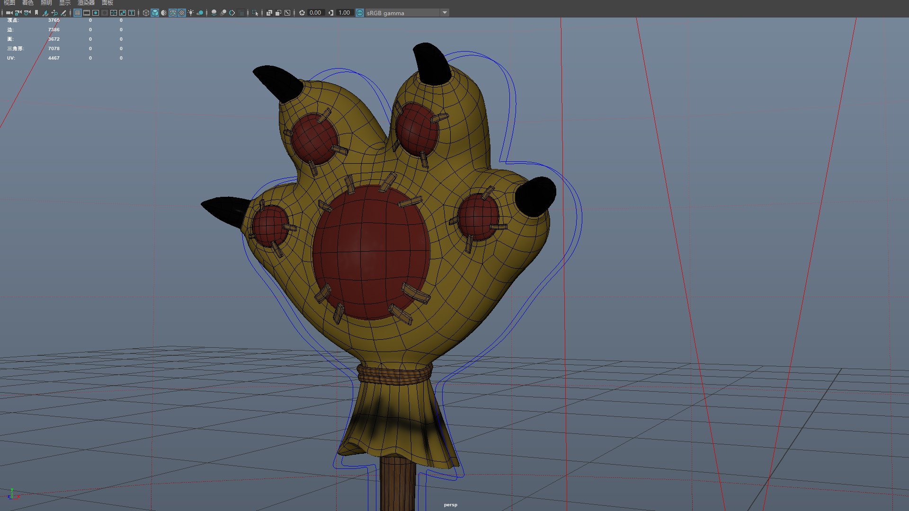Screen dimensions: 909x511
Task: Enable use all lights bulb icon
Action: (191, 13)
